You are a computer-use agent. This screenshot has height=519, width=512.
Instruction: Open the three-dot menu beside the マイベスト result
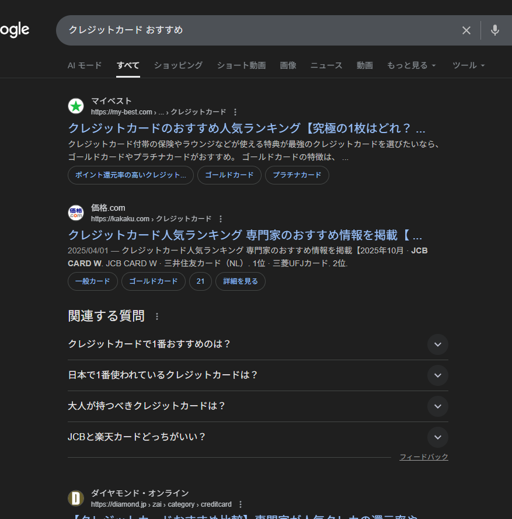[235, 112]
